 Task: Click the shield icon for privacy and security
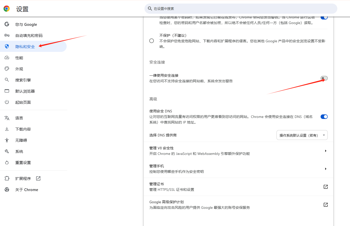click(x=7, y=47)
